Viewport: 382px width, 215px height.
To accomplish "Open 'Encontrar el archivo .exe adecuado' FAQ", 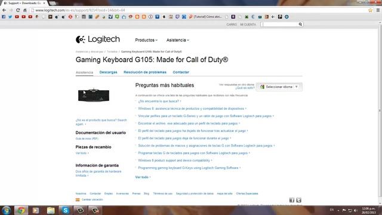I will pyautogui.click(x=189, y=124).
